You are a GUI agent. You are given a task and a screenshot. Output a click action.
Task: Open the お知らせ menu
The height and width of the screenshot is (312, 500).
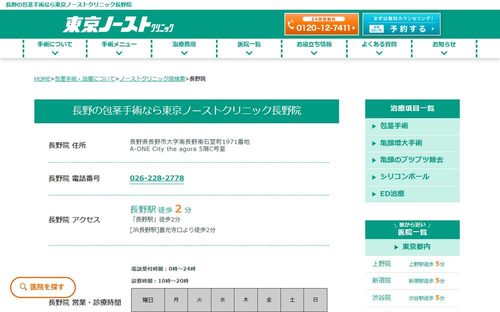[444, 44]
